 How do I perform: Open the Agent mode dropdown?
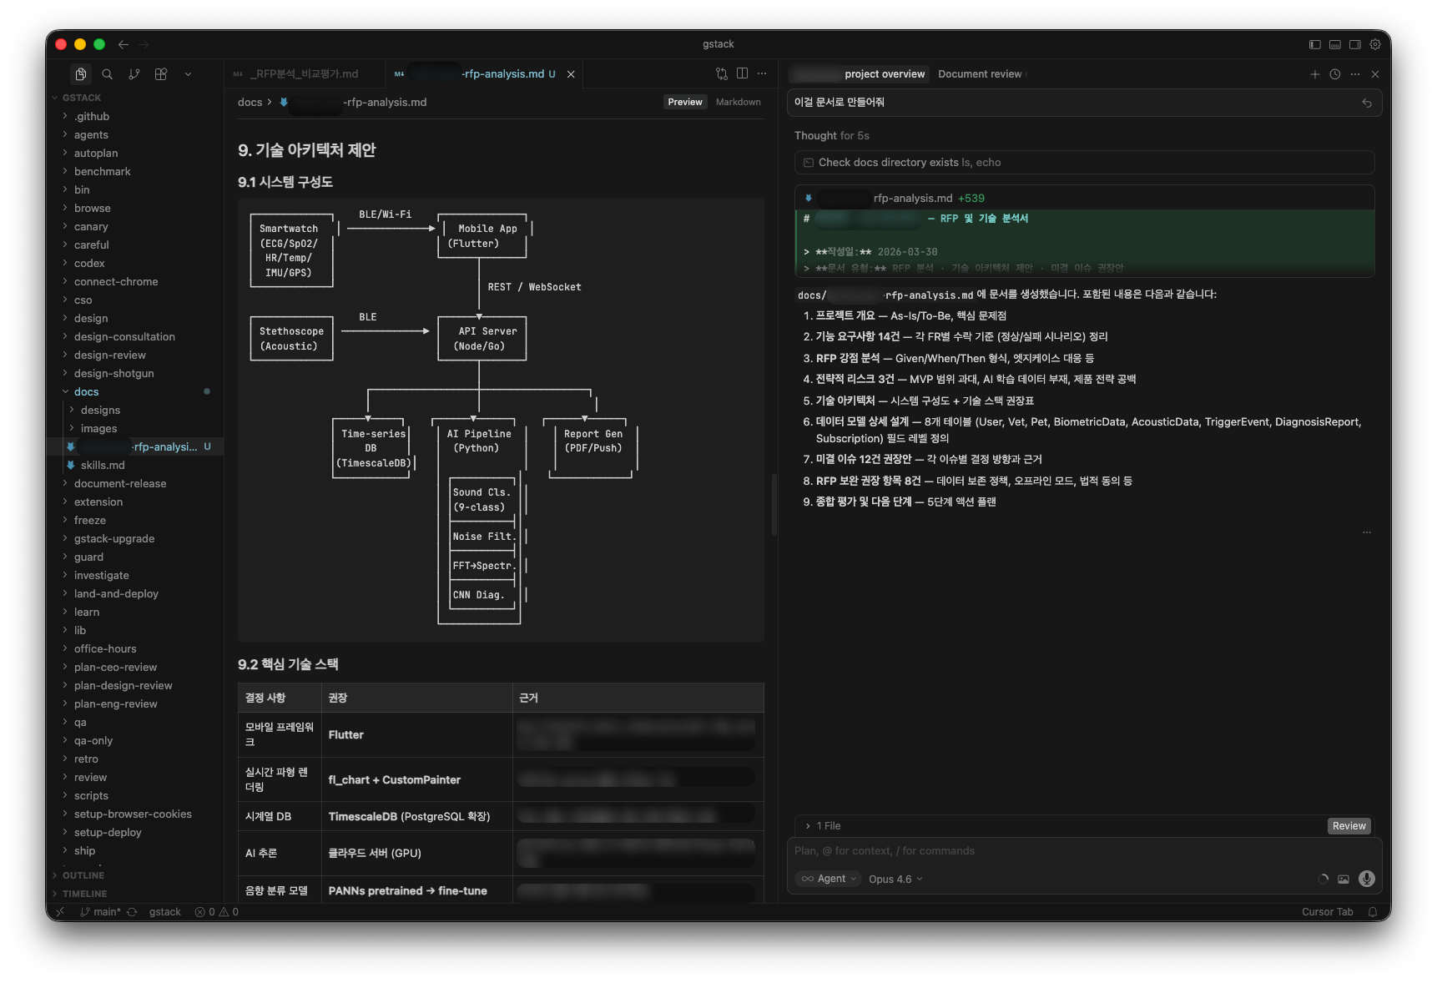tap(829, 879)
